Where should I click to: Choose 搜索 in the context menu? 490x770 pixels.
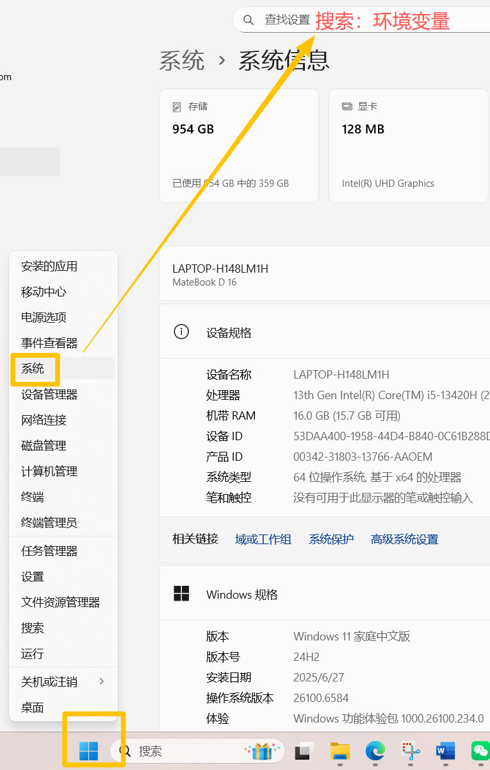click(x=63, y=628)
